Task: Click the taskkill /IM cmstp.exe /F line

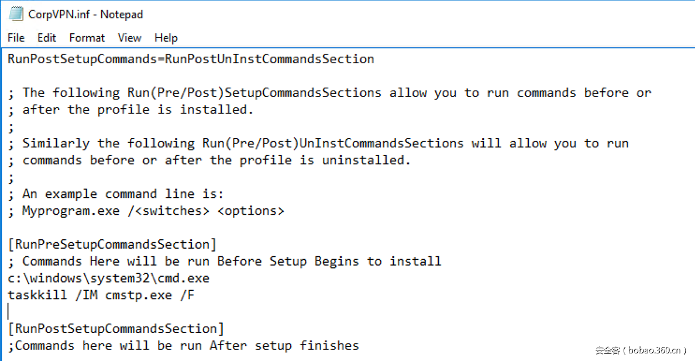Action: pyautogui.click(x=101, y=295)
